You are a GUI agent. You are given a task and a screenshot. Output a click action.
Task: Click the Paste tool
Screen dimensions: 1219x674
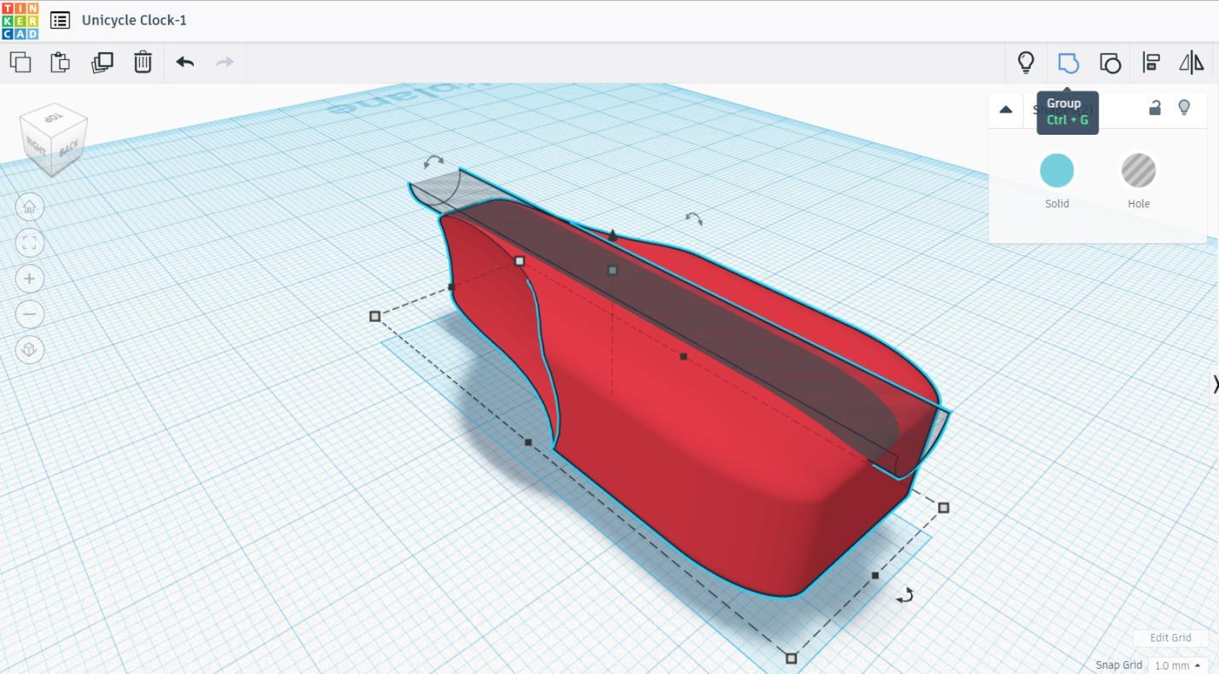(x=61, y=62)
